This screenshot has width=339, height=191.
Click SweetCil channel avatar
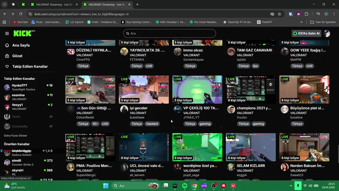pyautogui.click(x=284, y=167)
